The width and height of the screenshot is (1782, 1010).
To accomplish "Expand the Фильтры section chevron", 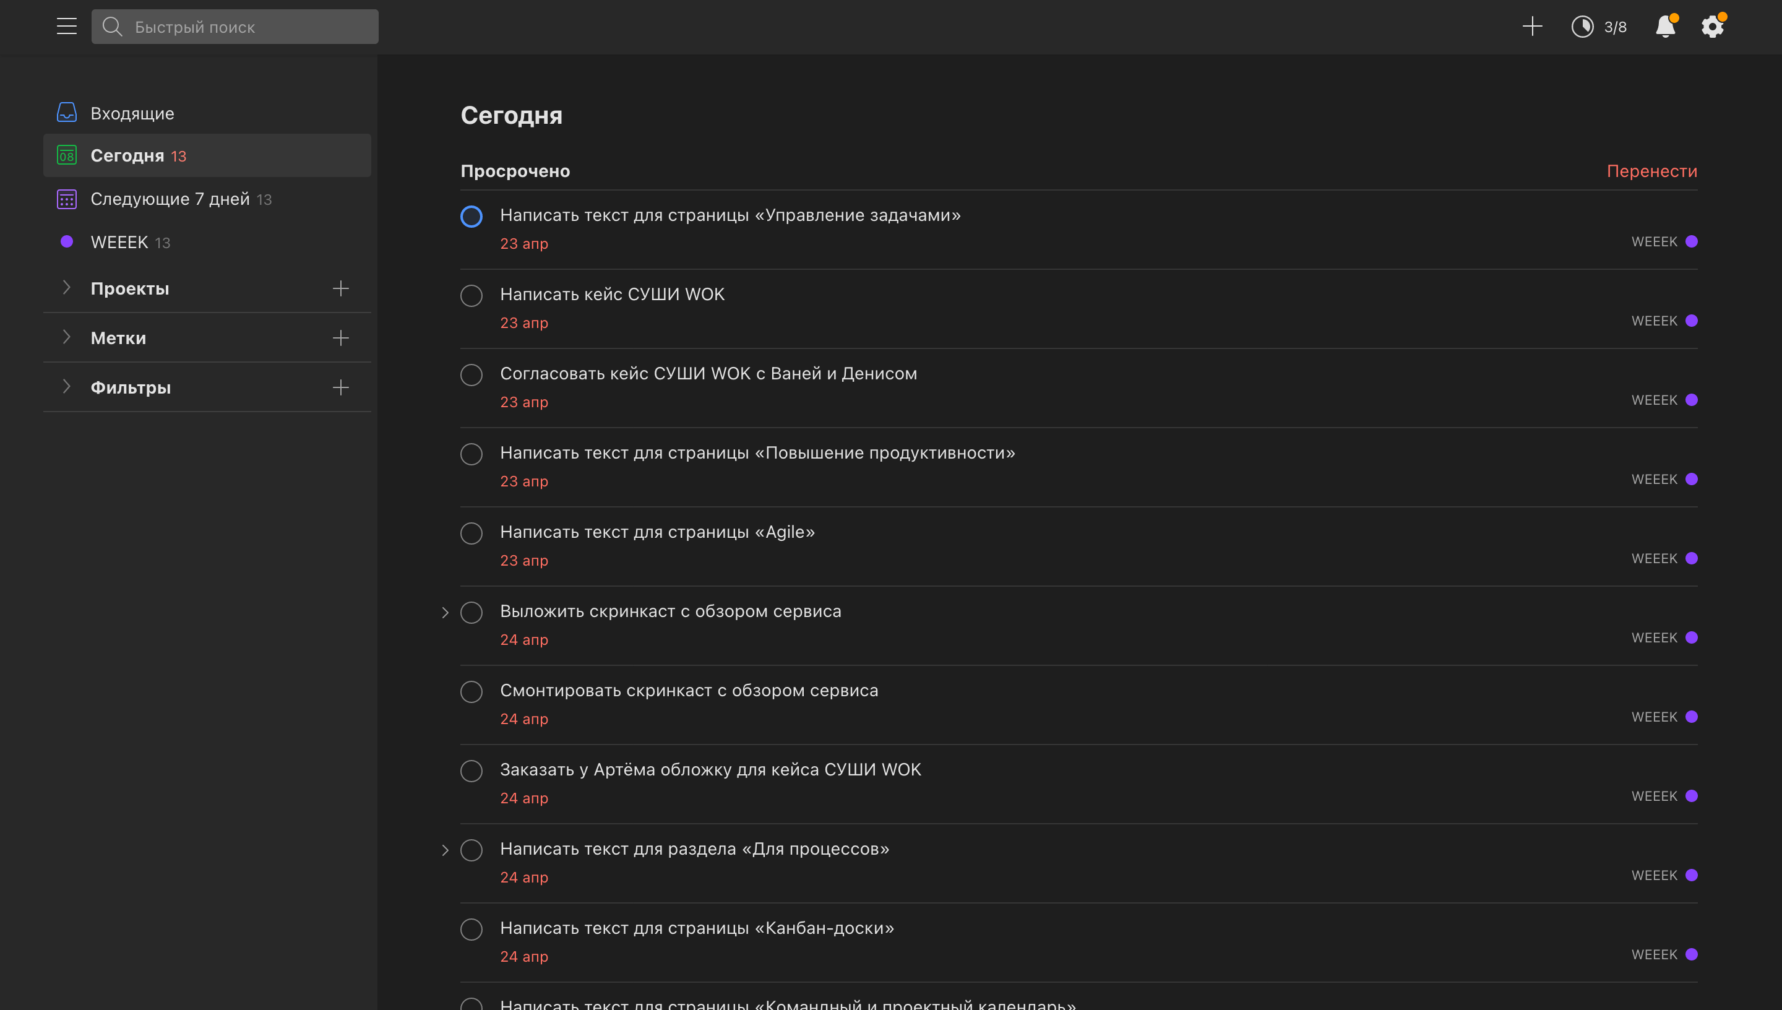I will tap(67, 387).
